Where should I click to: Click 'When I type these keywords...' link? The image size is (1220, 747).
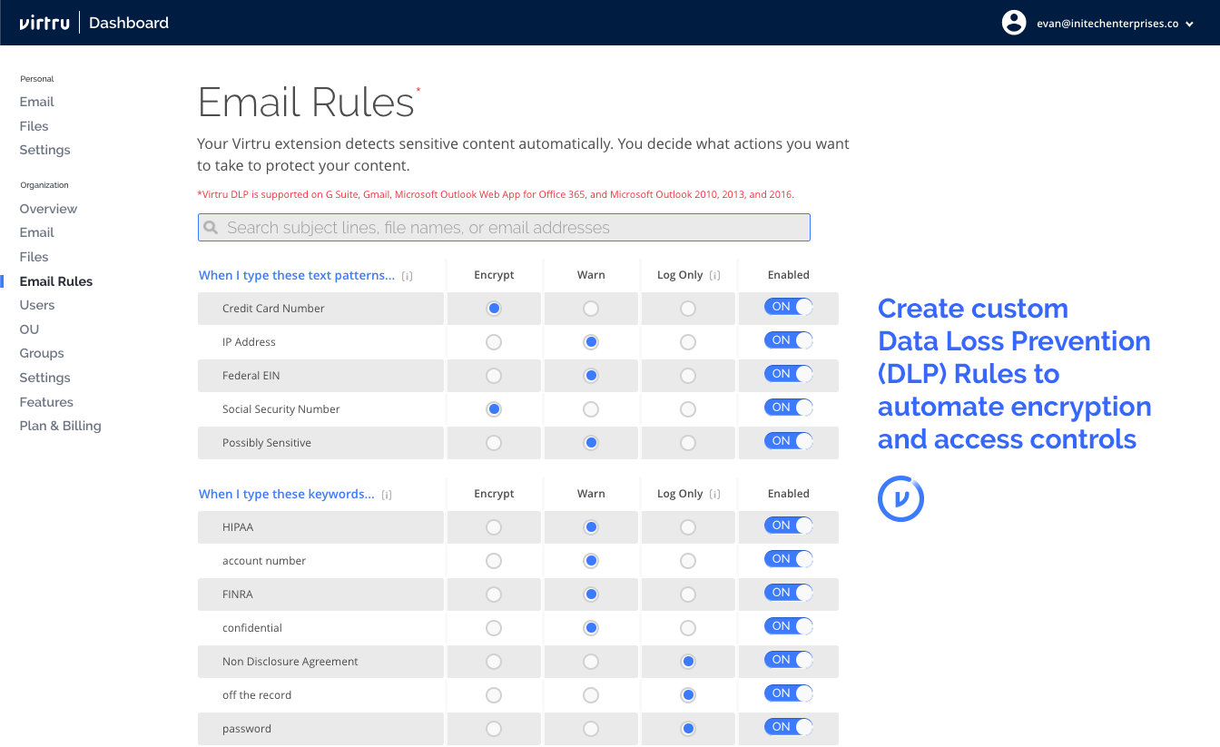[287, 494]
